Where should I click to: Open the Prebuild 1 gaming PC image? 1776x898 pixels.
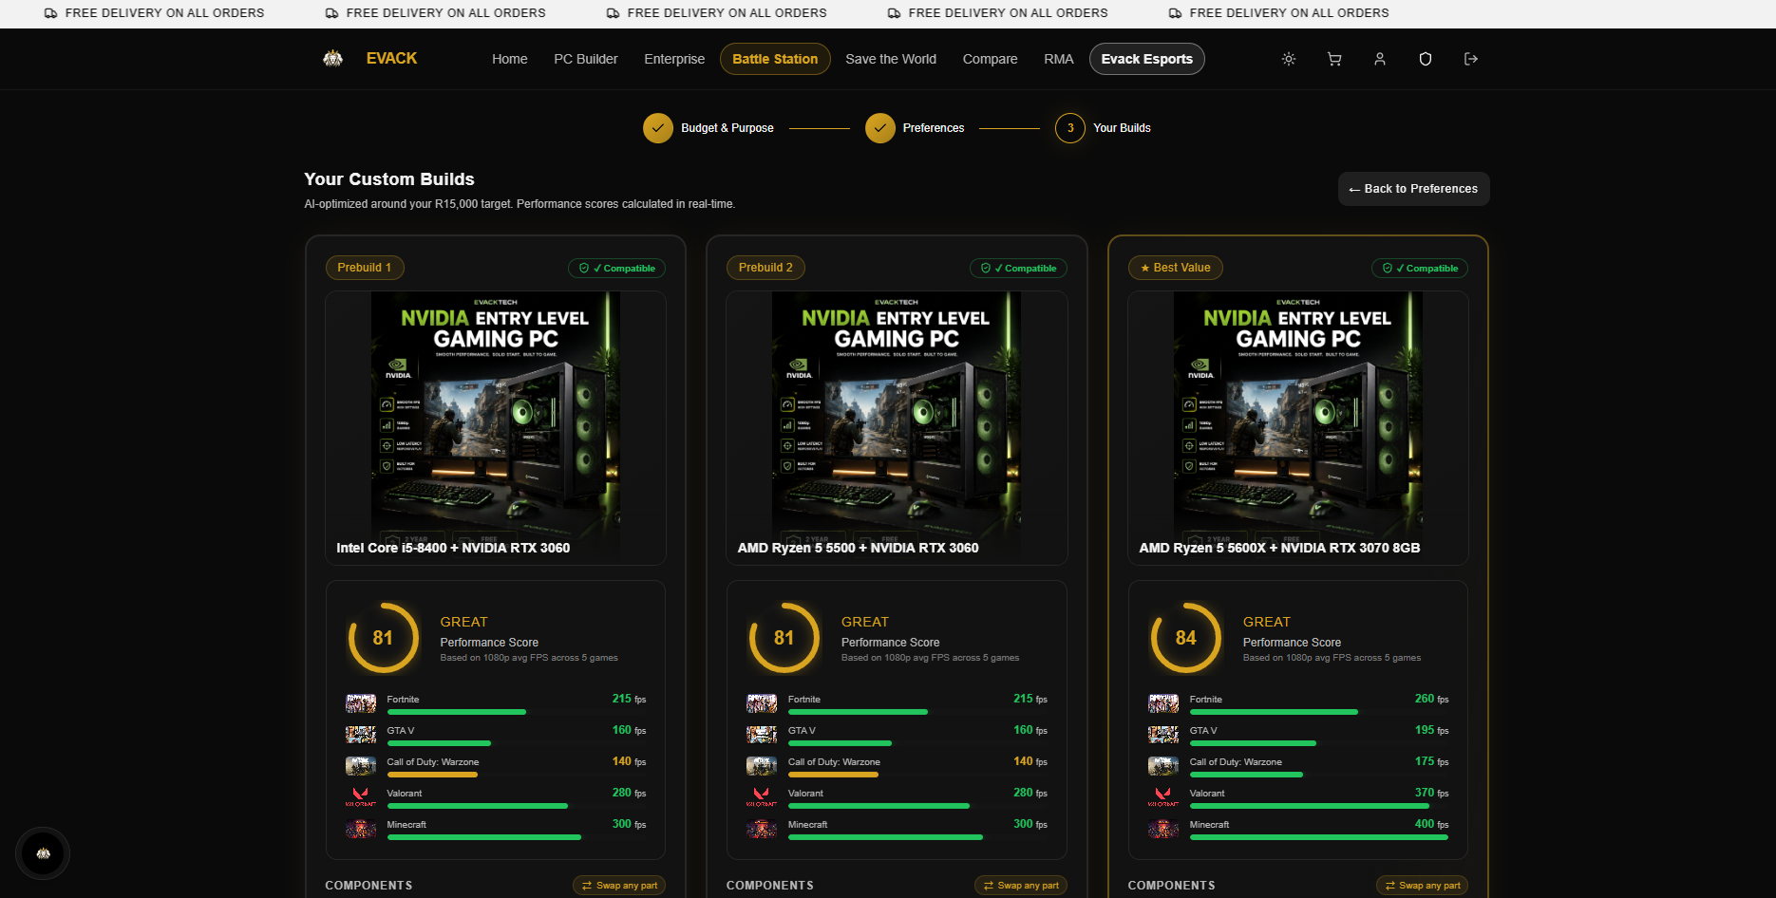(496, 427)
